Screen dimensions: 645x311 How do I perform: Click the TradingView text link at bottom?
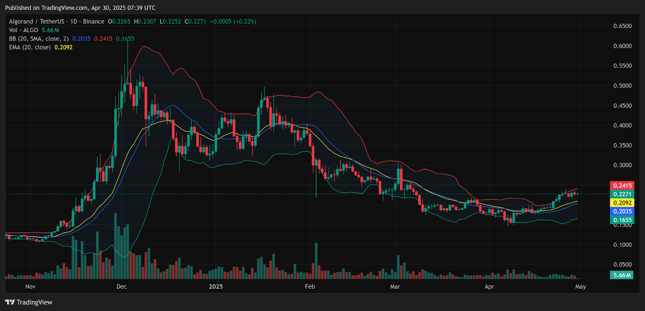tap(35, 302)
